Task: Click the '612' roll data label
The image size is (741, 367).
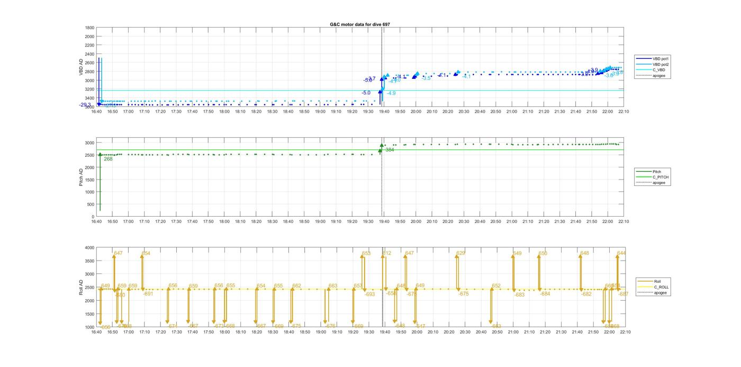Action: tap(387, 253)
